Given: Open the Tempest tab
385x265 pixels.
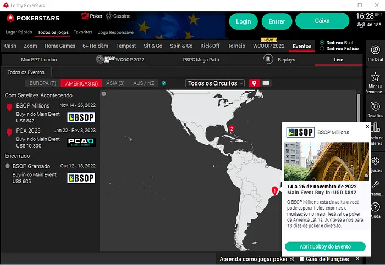Looking at the screenshot, I should pyautogui.click(x=126, y=46).
